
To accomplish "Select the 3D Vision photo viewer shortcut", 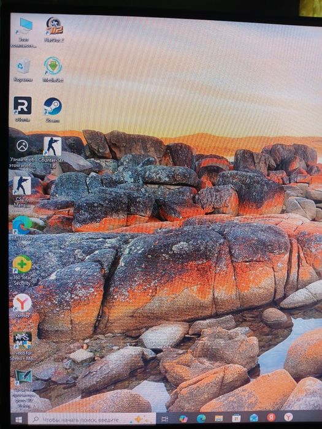I will pyautogui.click(x=23, y=389).
